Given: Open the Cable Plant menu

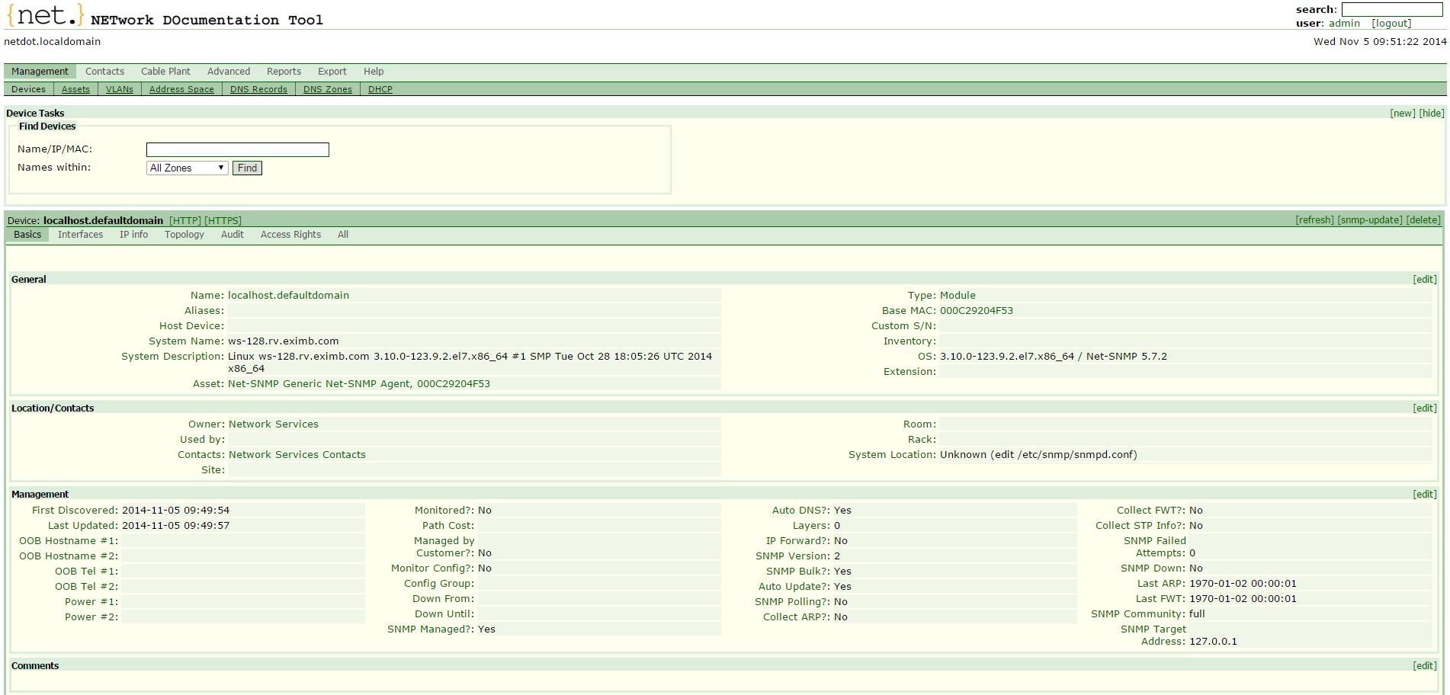Looking at the screenshot, I should [165, 71].
